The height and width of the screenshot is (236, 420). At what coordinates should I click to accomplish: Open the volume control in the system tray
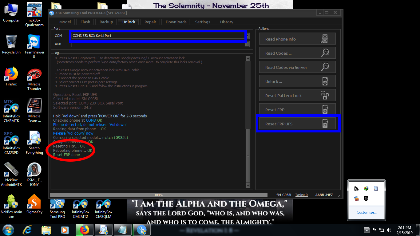[389, 230]
